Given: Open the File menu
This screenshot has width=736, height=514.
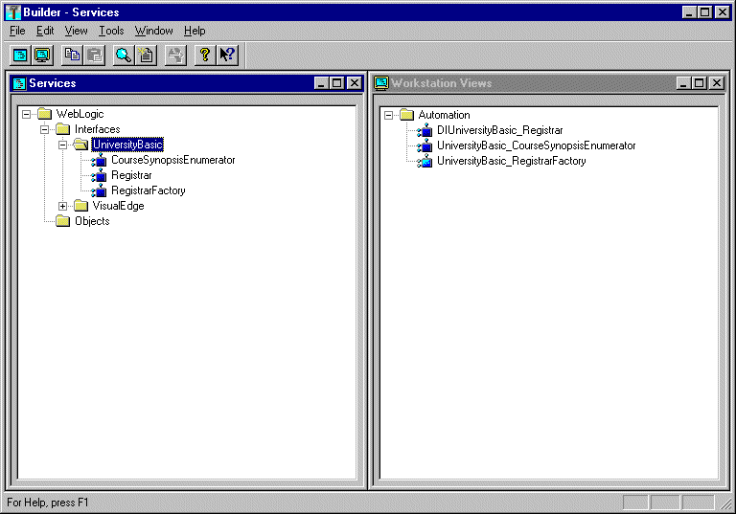Looking at the screenshot, I should [x=17, y=31].
